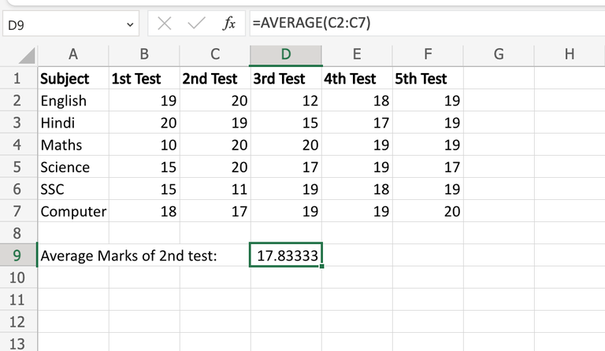Expand the Name Box dropdown arrow
Viewport: 605px width, 351px height.
131,24
